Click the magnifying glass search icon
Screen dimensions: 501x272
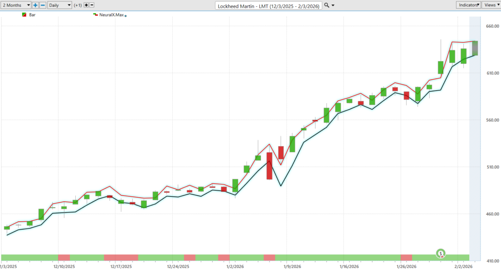point(326,5)
